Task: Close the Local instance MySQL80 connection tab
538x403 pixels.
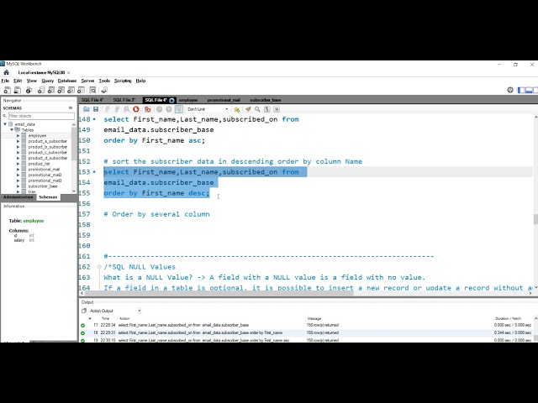Action: tap(69, 73)
